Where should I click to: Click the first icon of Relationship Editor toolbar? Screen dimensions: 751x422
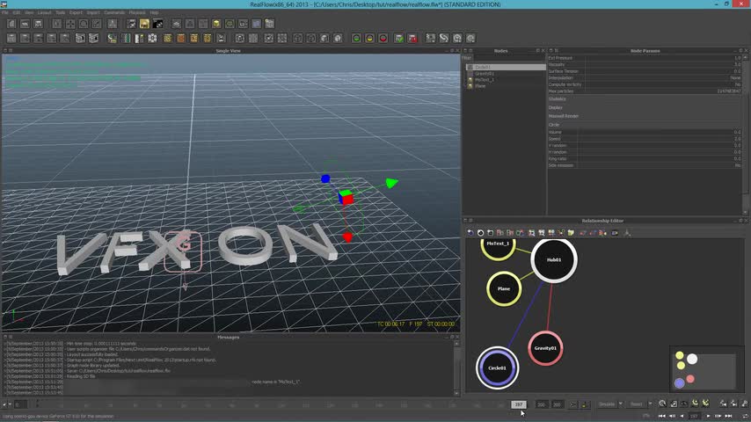click(470, 233)
